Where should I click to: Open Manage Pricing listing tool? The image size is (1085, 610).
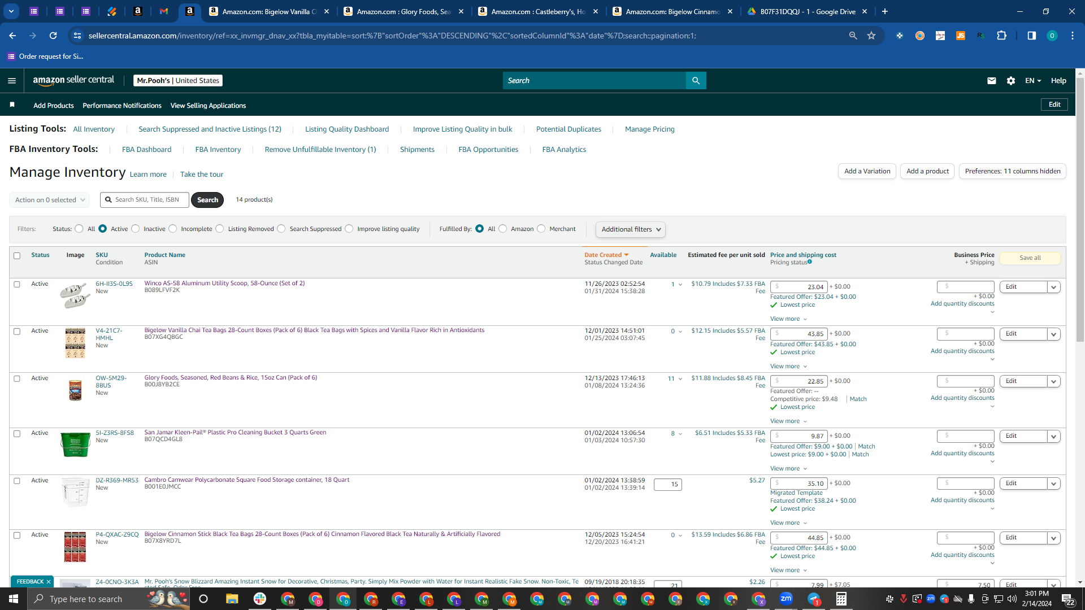tap(650, 129)
